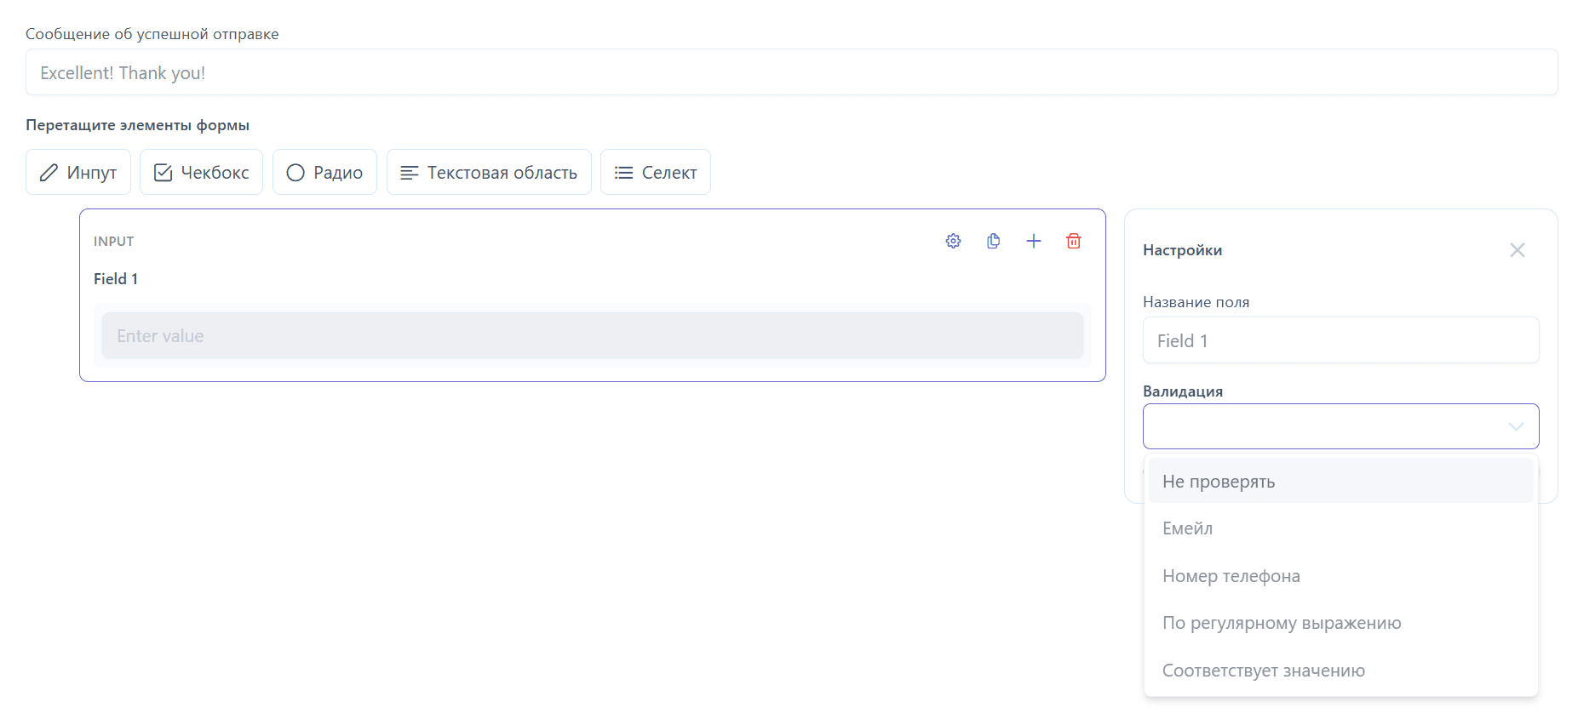Collapse the Валидация dropdown chevron
The height and width of the screenshot is (725, 1578).
(x=1516, y=426)
